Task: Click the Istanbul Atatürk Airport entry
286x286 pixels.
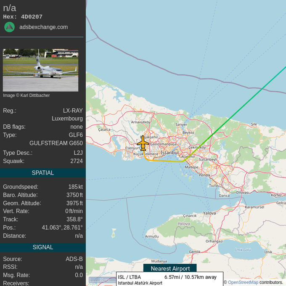Action: [x=140, y=283]
